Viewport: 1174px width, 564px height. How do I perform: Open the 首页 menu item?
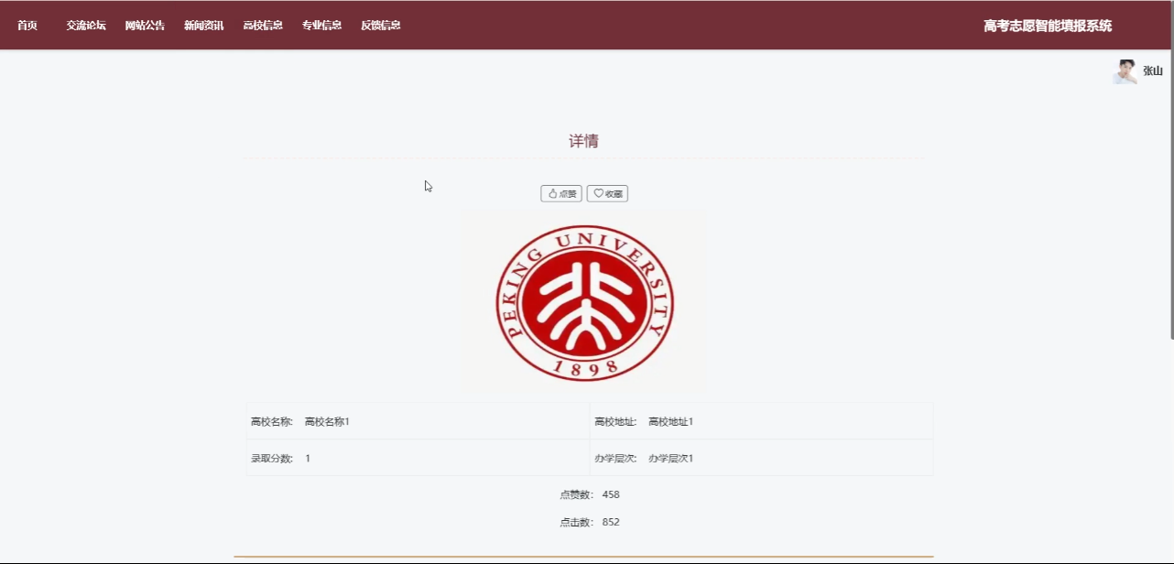(27, 26)
